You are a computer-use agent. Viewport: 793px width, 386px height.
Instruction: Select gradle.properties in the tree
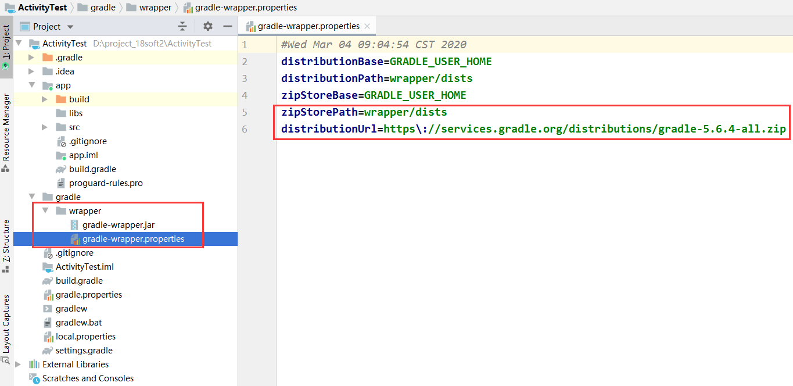tap(125, 295)
